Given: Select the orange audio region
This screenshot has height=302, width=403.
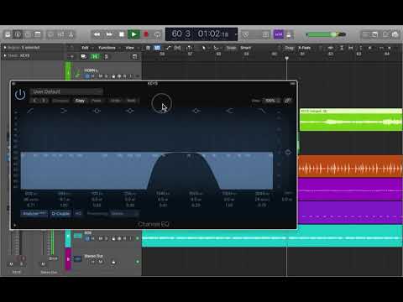Looking at the screenshot, I should pyautogui.click(x=351, y=167).
